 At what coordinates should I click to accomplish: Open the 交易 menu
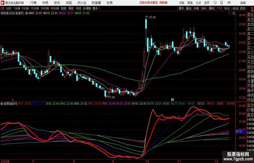click(110, 3)
